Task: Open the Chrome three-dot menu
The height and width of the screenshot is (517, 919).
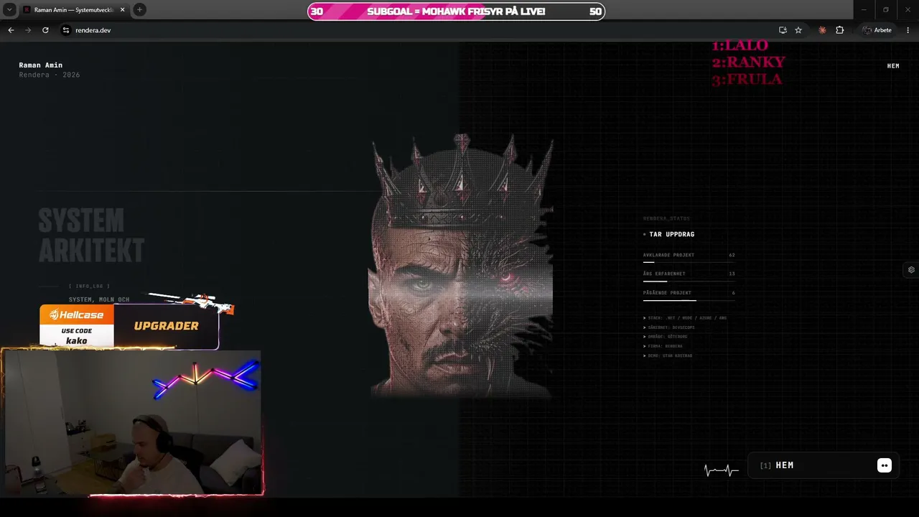Action: coord(908,30)
